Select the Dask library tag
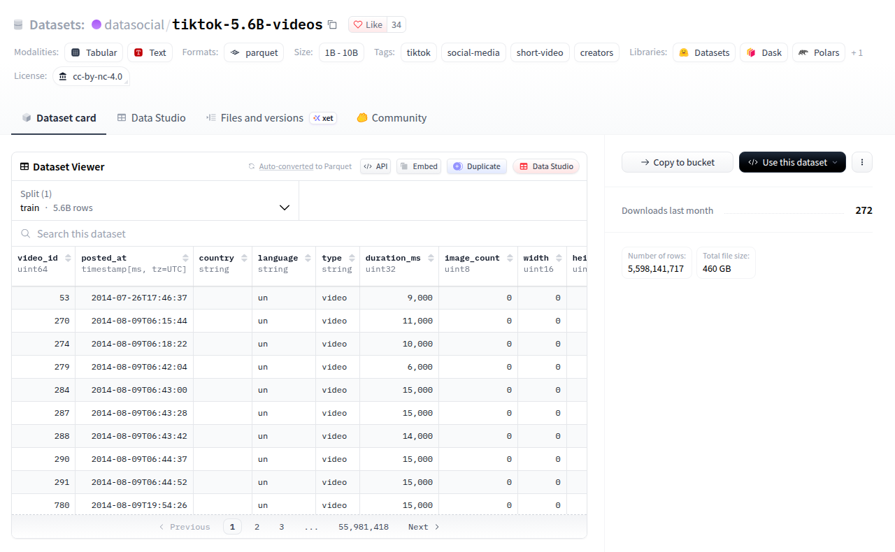This screenshot has width=895, height=552. 764,52
